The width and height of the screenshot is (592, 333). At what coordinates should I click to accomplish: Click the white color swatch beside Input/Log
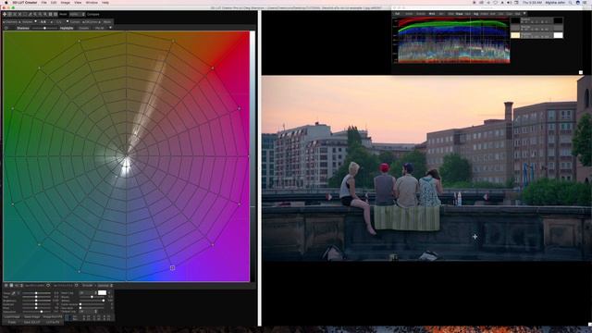point(103,292)
